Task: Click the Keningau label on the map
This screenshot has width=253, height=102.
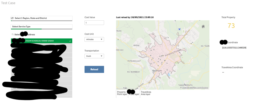Action: pos(157,70)
